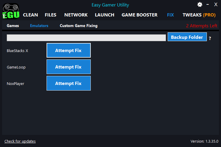Attempt Fix for NoxPlayer
The width and height of the screenshot is (221, 147).
(x=68, y=83)
